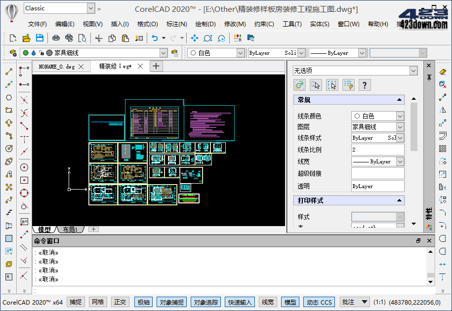This screenshot has height=311, width=452.
Task: Open the Classic workspace dropdown
Action: (x=92, y=8)
